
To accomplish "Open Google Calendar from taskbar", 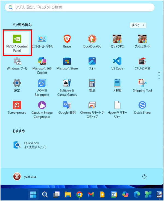I will point(114,194).
